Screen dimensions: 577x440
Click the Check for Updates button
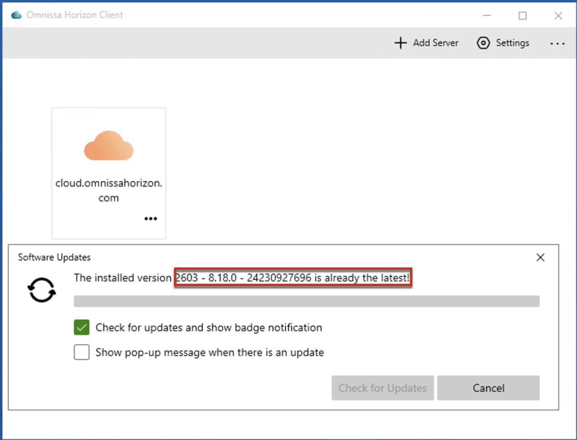pyautogui.click(x=383, y=388)
